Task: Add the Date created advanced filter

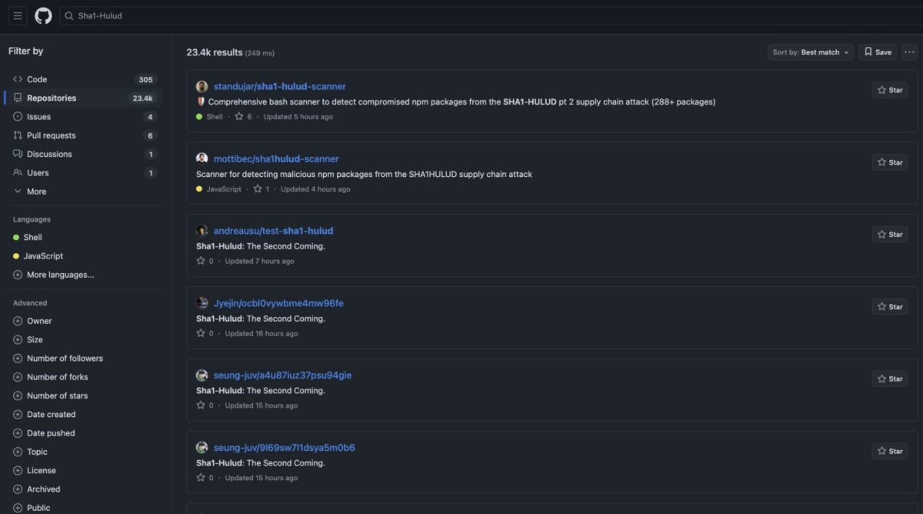Action: click(51, 414)
